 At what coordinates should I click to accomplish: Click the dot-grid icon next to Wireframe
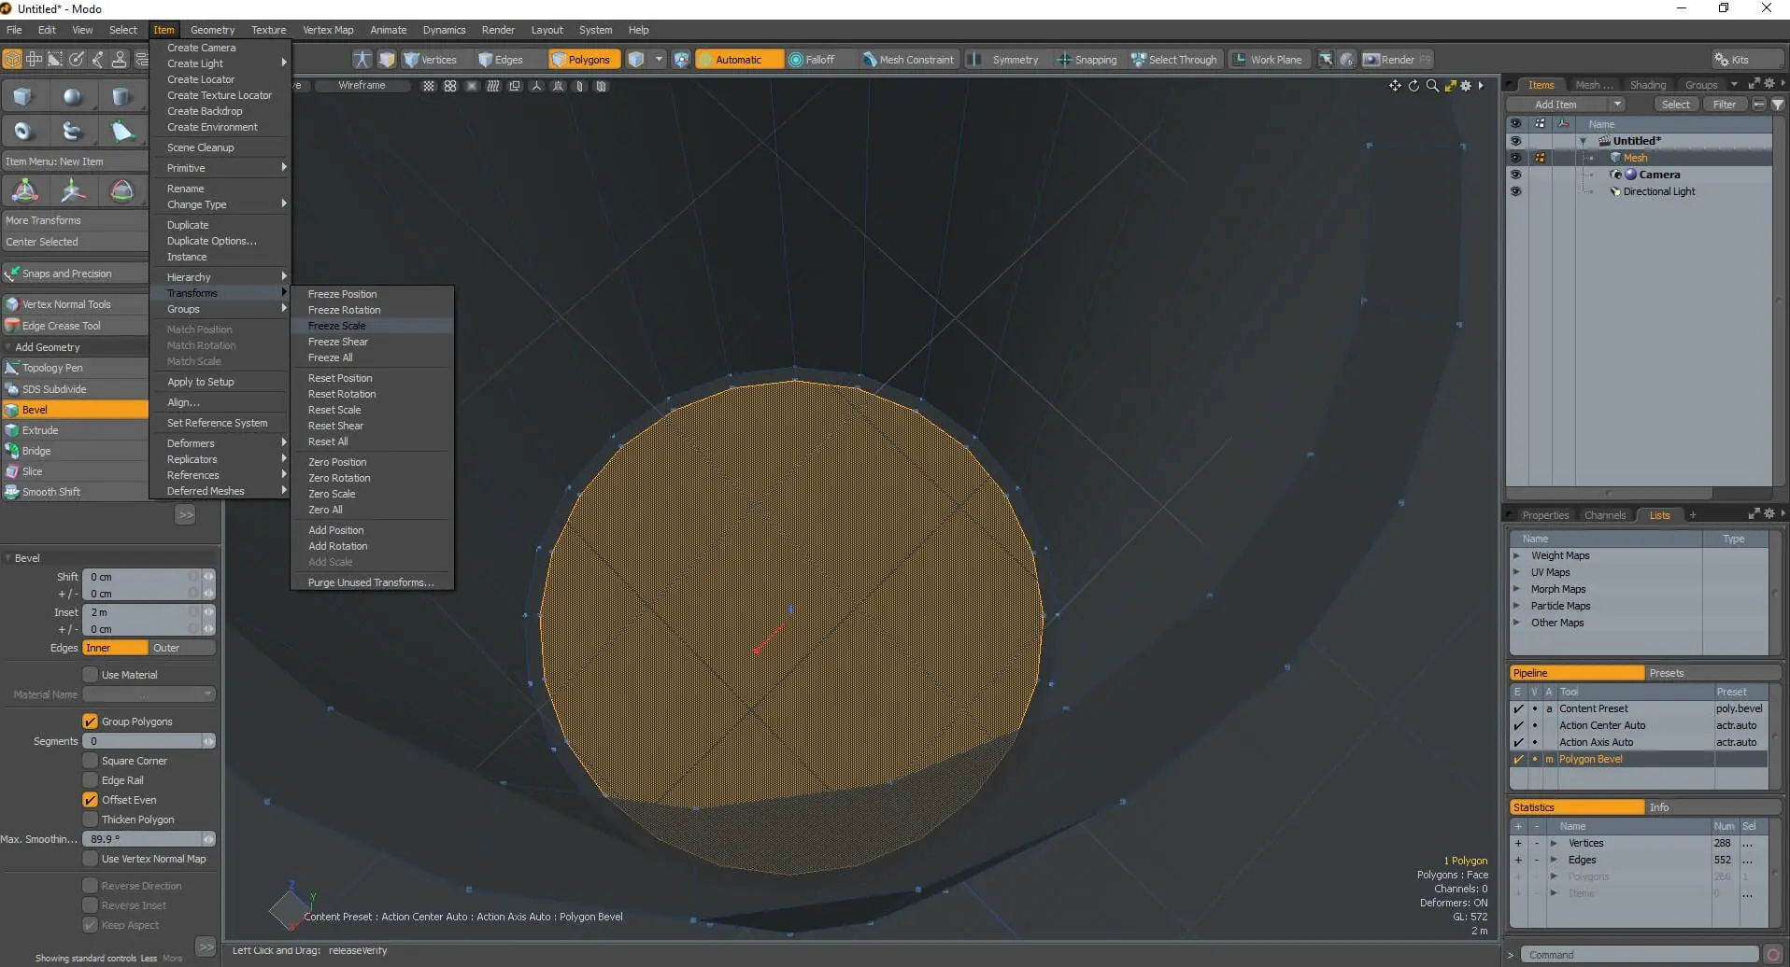click(x=429, y=86)
